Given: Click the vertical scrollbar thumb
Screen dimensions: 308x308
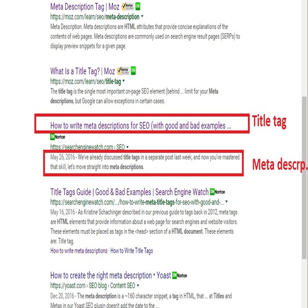Looking at the screenshot, I should (x=304, y=178).
